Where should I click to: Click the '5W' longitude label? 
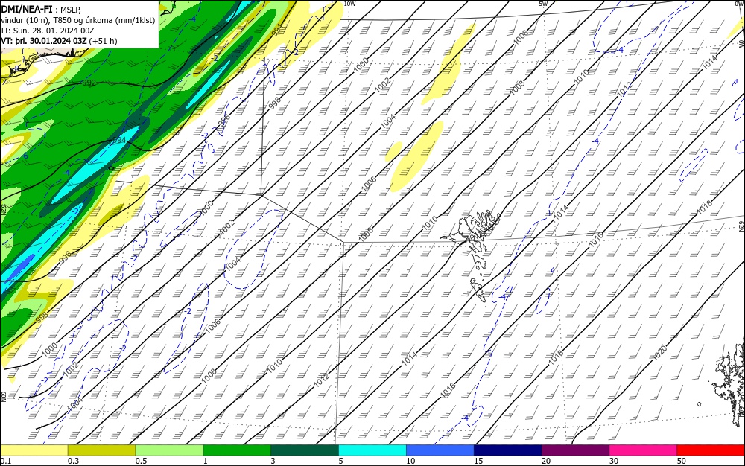tap(543, 4)
